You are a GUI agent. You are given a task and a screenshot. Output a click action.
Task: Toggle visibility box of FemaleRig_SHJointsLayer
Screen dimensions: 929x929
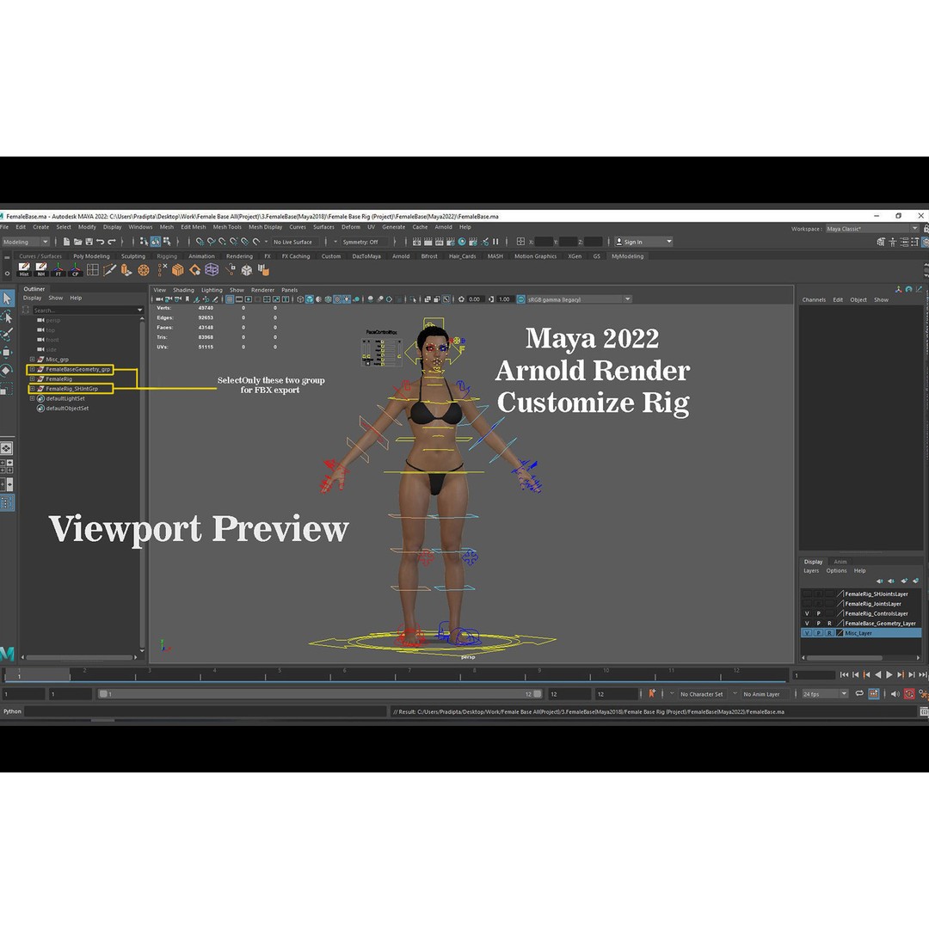pos(807,594)
